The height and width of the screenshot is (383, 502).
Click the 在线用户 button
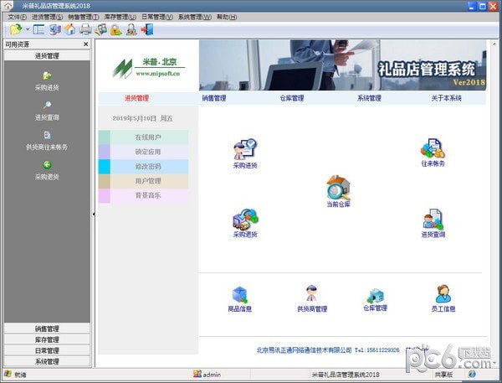coord(143,137)
